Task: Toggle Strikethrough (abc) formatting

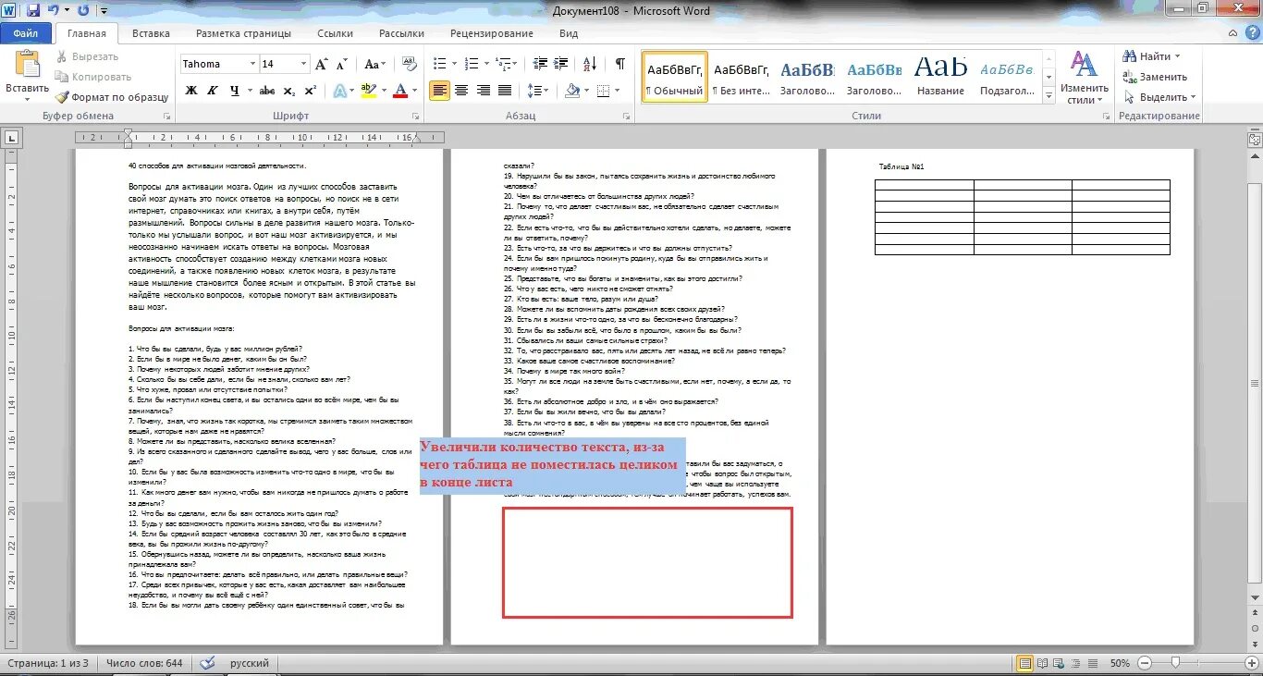Action: tap(267, 91)
